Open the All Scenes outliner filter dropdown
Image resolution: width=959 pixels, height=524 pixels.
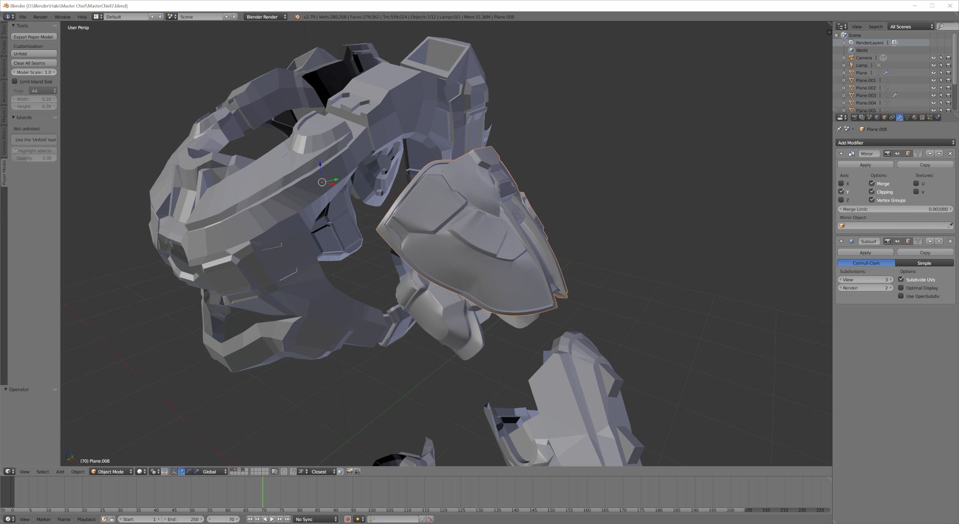(911, 27)
